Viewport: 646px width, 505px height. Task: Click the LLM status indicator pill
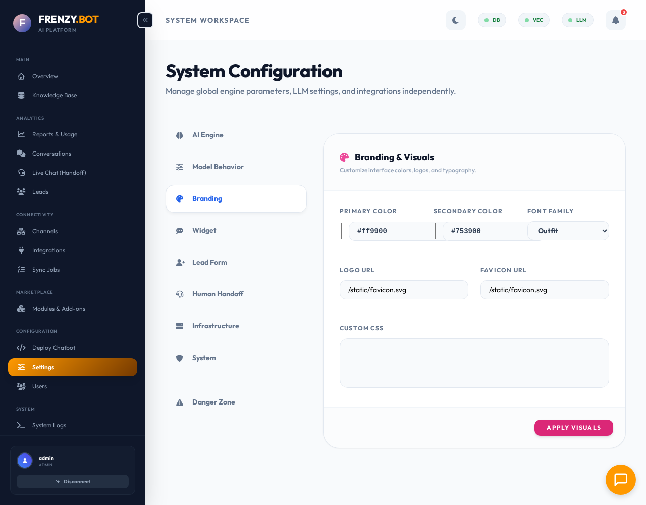click(x=577, y=20)
